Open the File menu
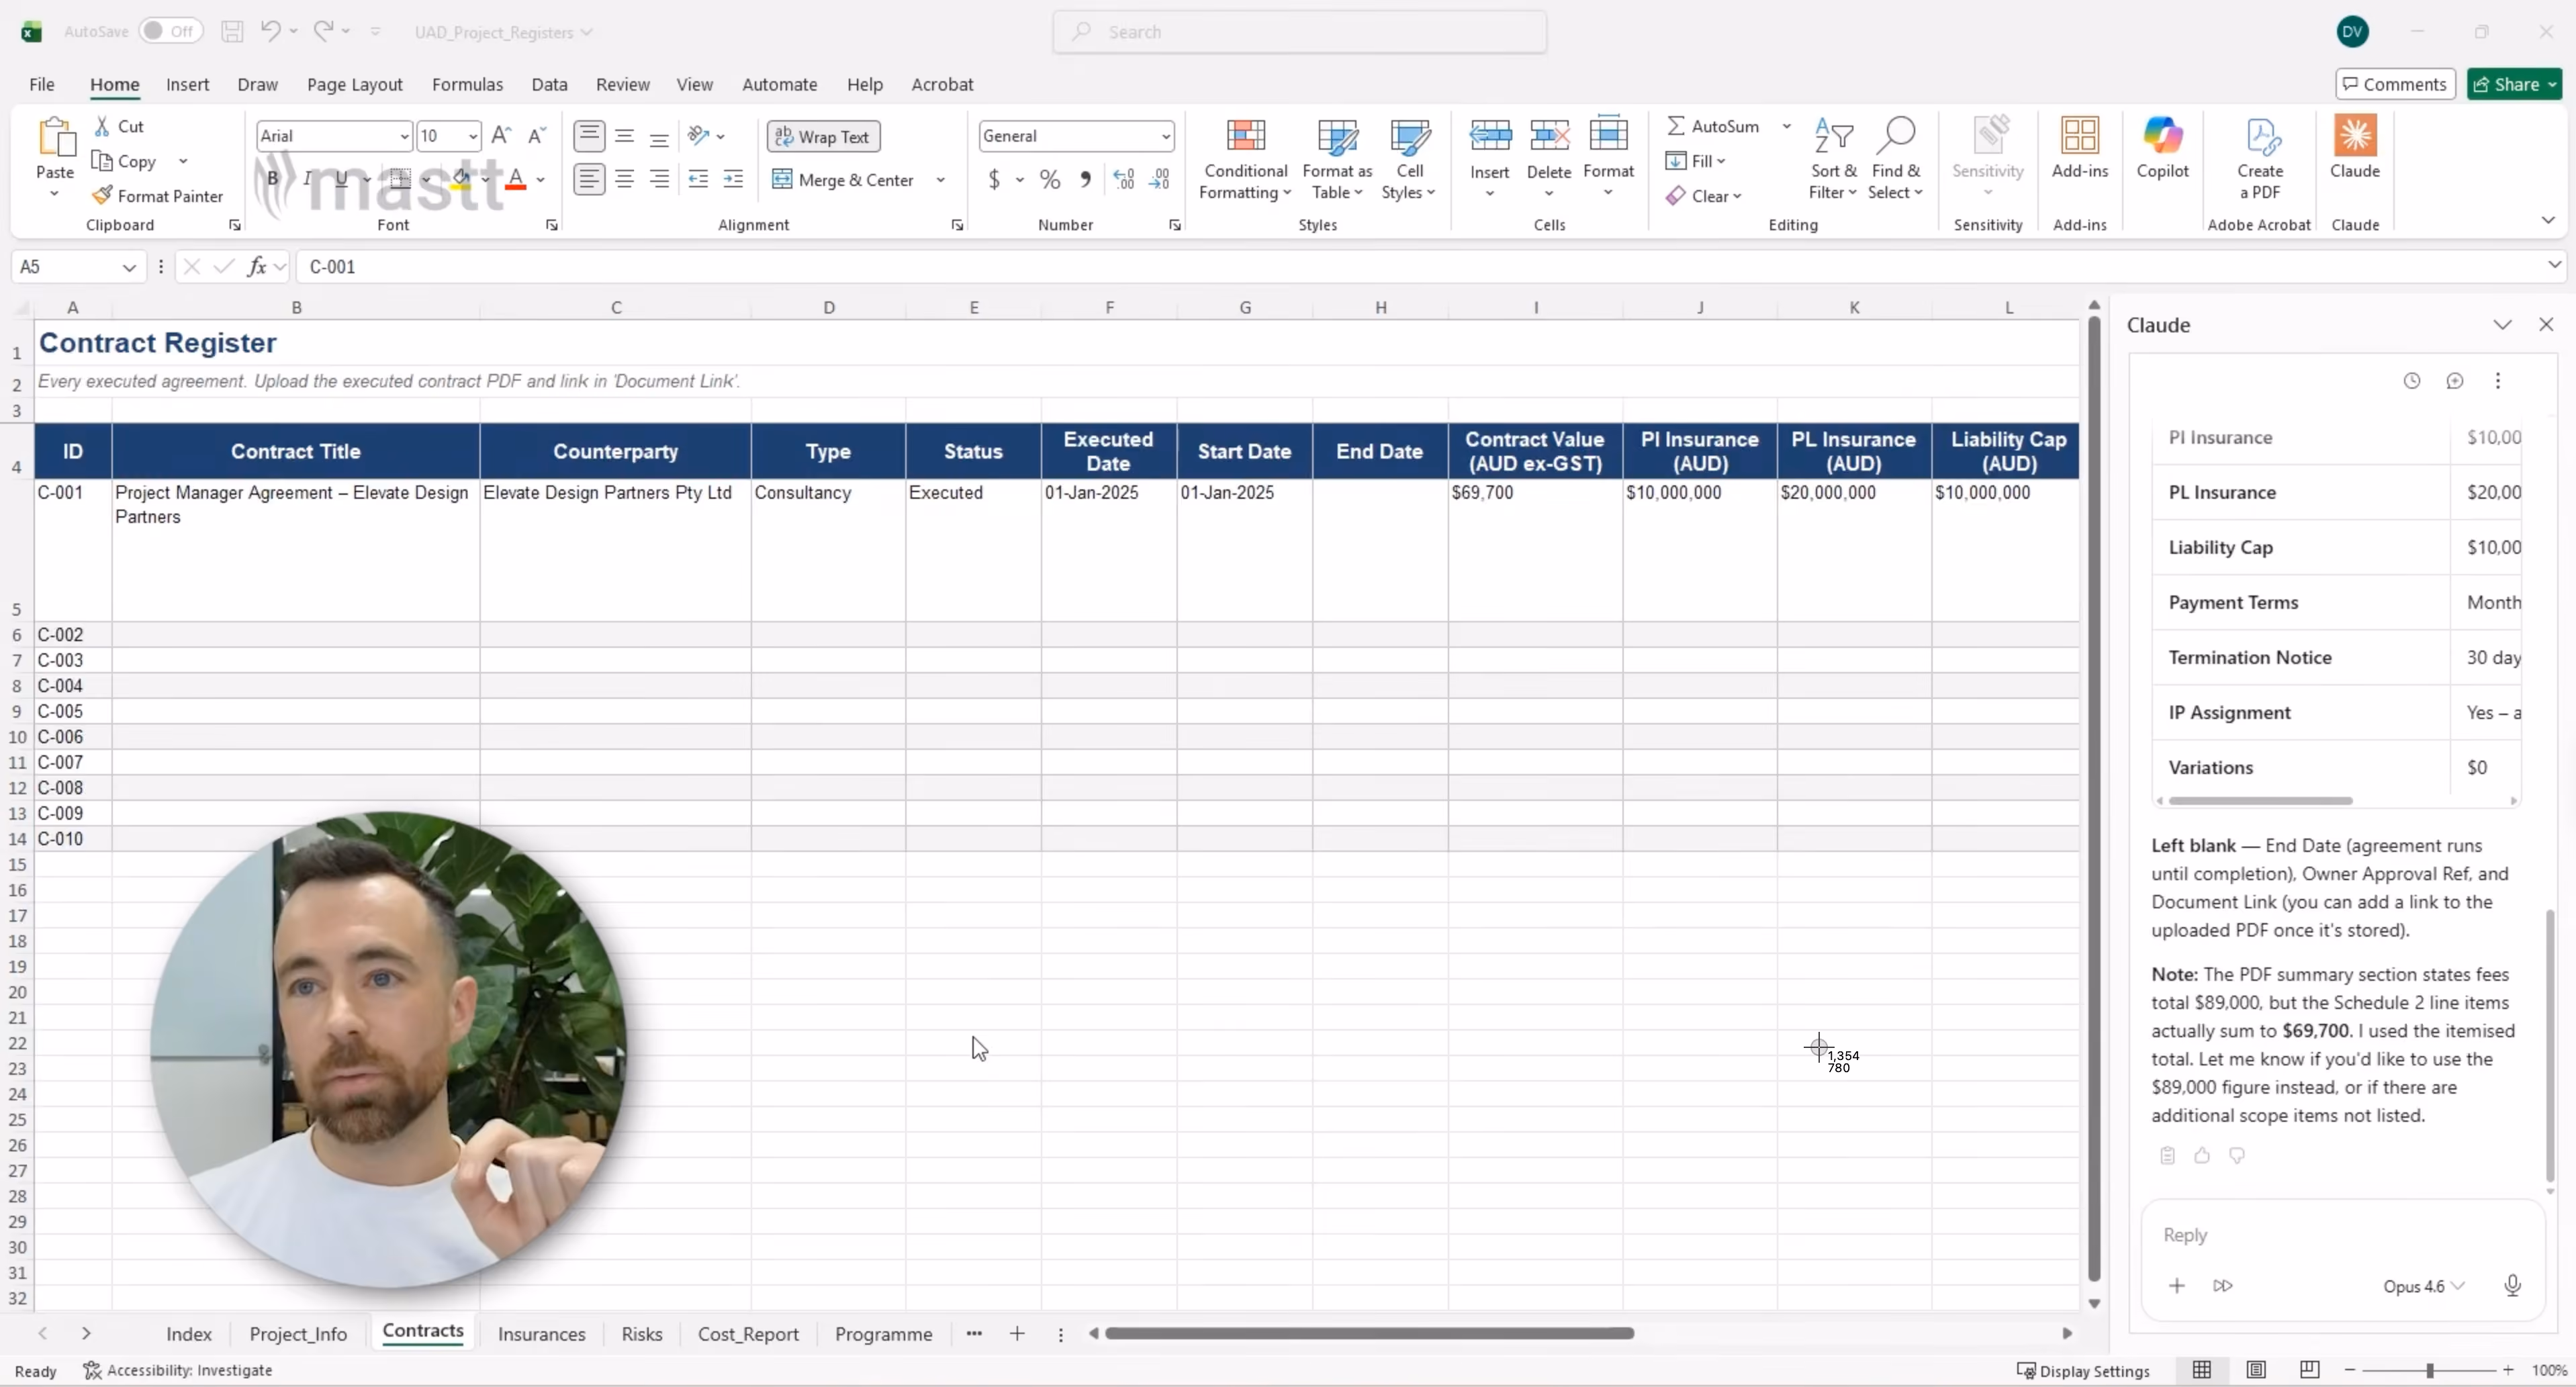The width and height of the screenshot is (2576, 1387). point(41,84)
